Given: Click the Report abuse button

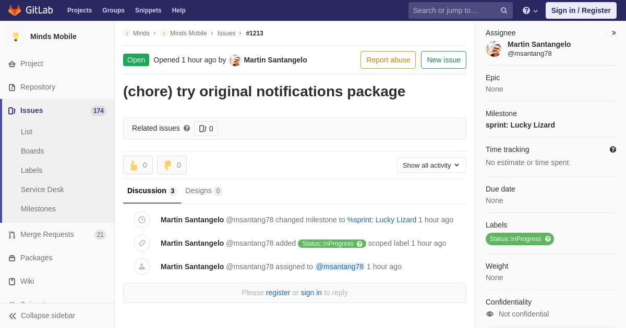Looking at the screenshot, I should (x=388, y=60).
